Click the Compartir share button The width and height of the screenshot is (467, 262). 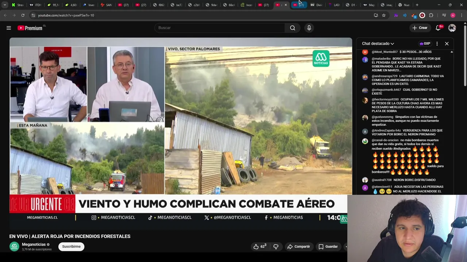click(x=298, y=247)
